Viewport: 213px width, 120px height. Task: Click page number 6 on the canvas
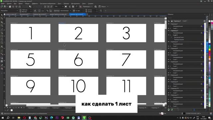tap(79, 59)
